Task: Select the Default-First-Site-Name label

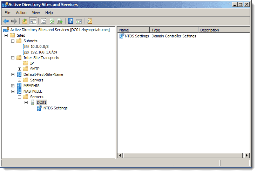Action: tap(43, 74)
